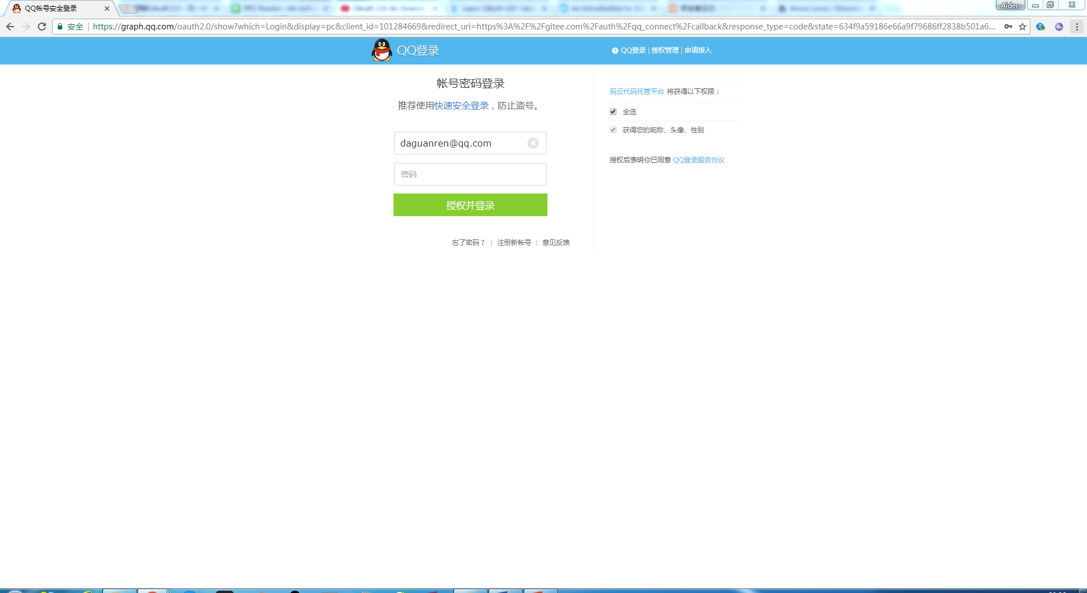Open the QQ登录 header link
Screen dimensions: 1087x593
(633, 50)
